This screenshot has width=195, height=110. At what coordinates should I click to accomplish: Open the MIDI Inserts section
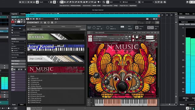[x=18, y=64]
